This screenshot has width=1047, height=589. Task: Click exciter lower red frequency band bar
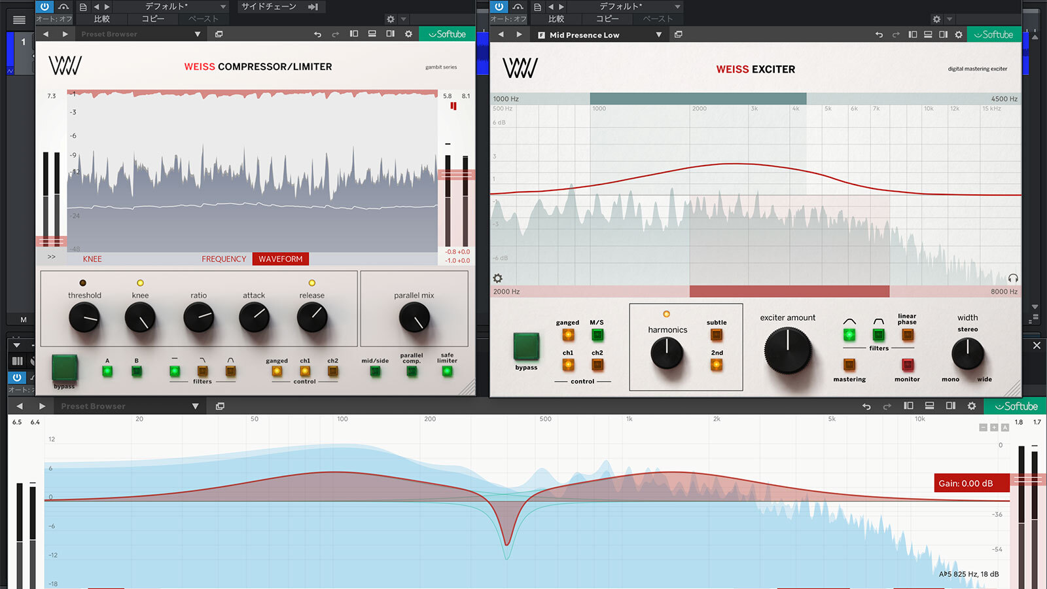pyautogui.click(x=789, y=291)
